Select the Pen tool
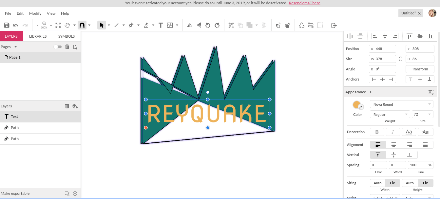This screenshot has width=440, height=201. click(131, 25)
